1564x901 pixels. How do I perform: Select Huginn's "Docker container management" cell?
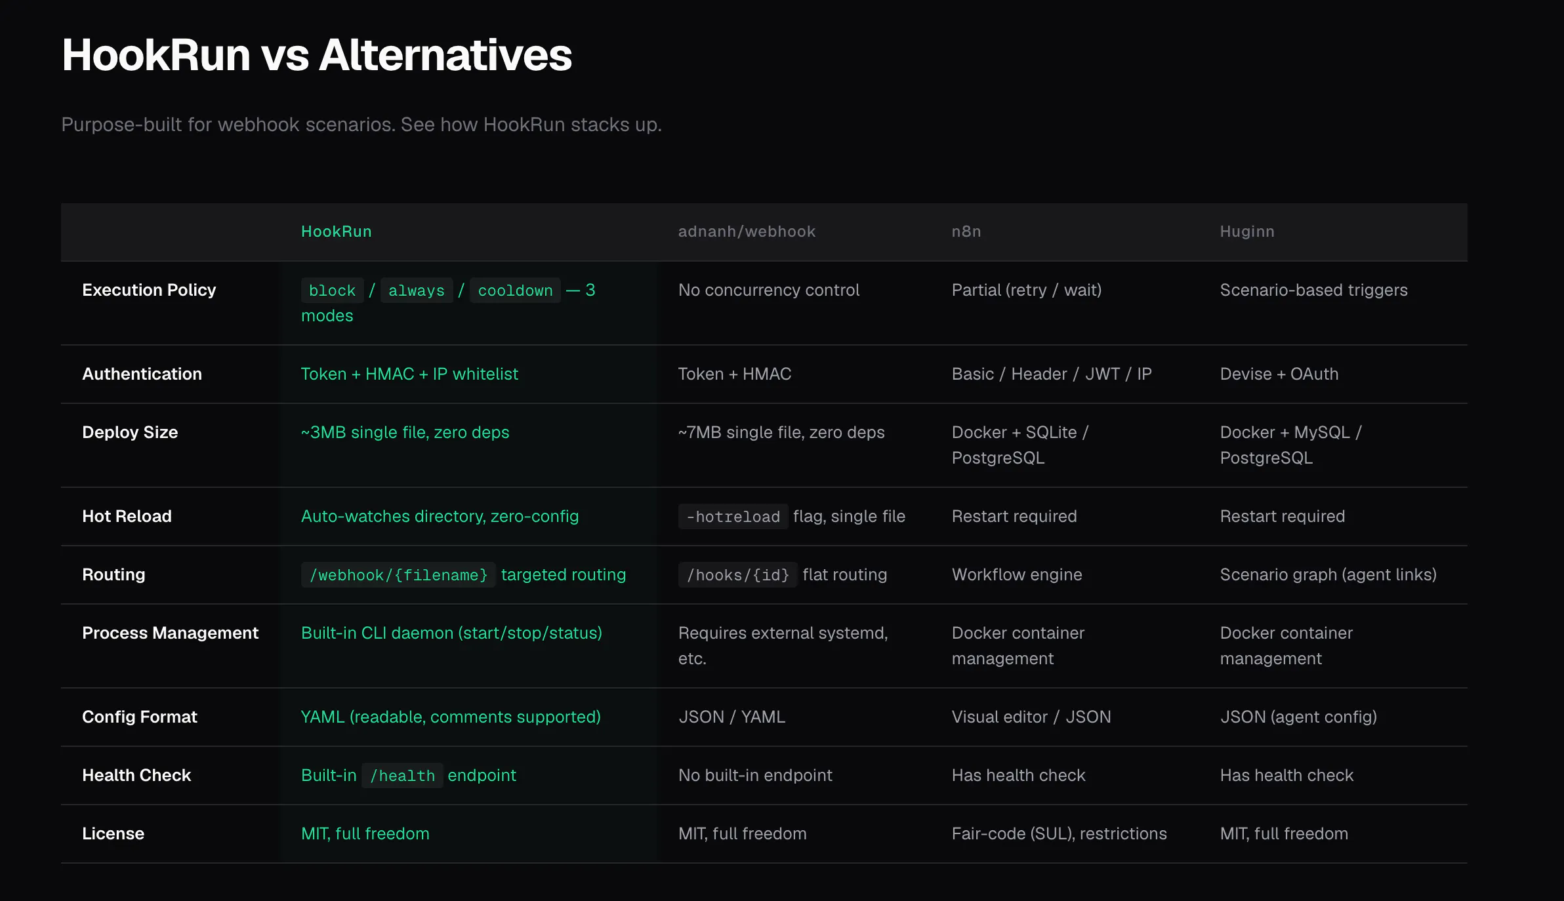click(1286, 645)
